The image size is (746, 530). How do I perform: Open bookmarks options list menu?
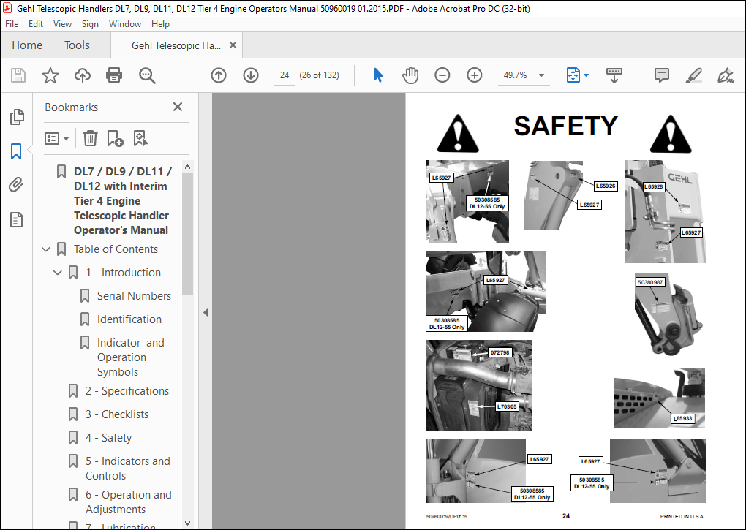point(56,138)
